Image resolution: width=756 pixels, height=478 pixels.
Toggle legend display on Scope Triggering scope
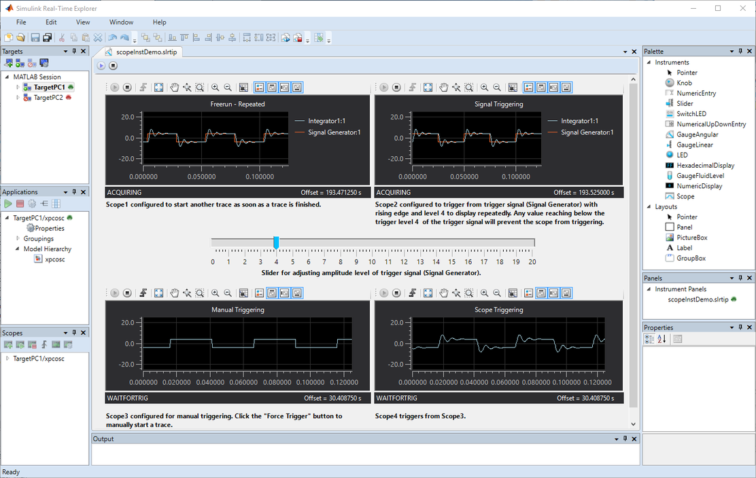pyautogui.click(x=528, y=293)
